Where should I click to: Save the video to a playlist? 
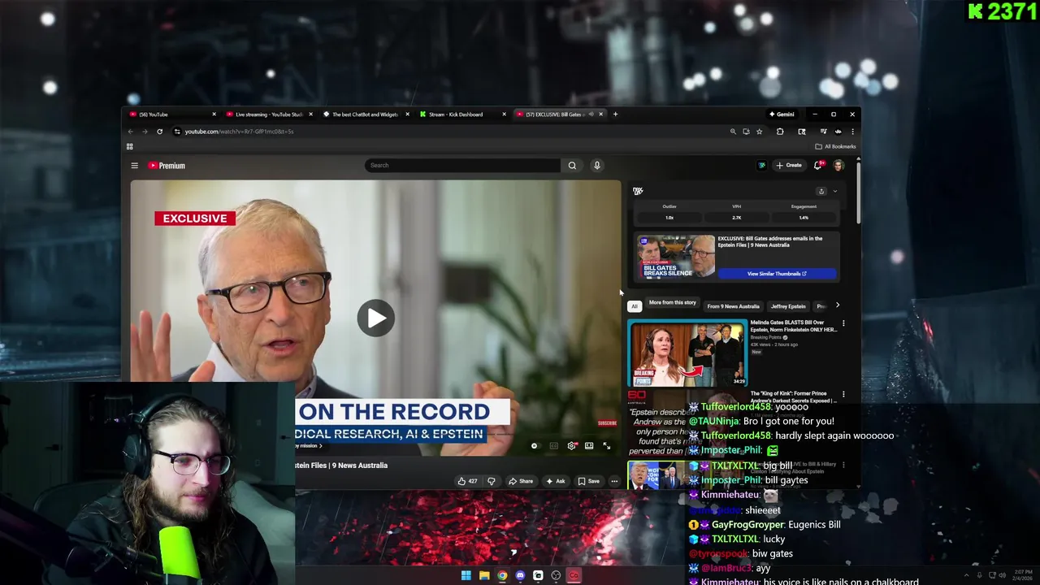coord(588,481)
